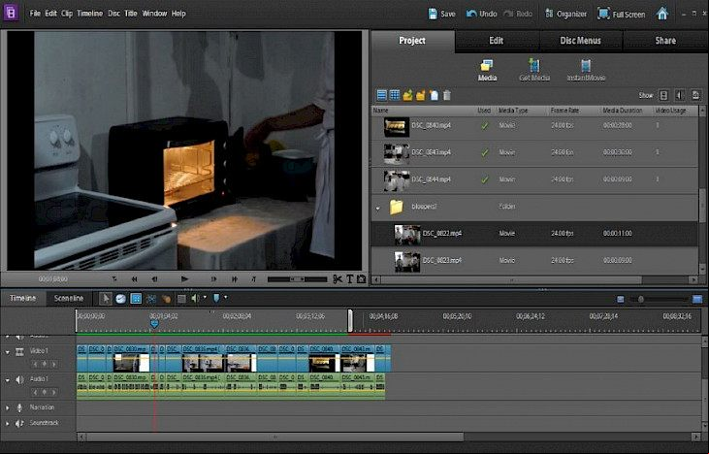Viewport: 709px width, 454px height.
Task: Open the audio tools dropdown arrow
Action: point(205,297)
